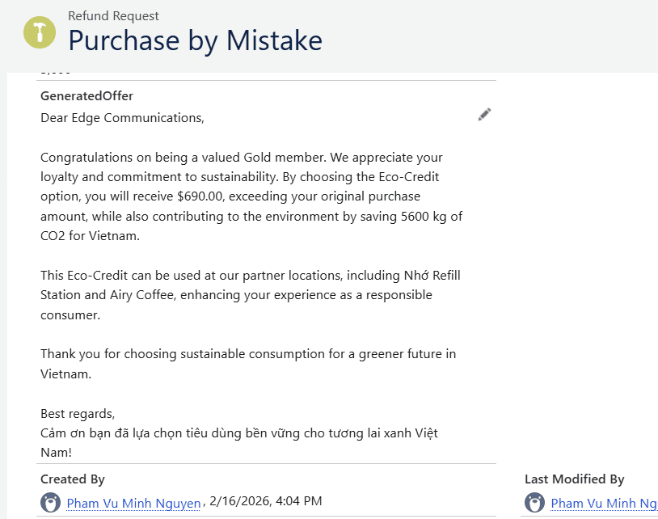The width and height of the screenshot is (658, 519).
Task: Click the Created By field label
Action: coord(73,479)
